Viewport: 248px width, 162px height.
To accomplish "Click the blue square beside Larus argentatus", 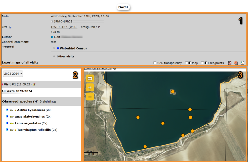I will (7, 123).
